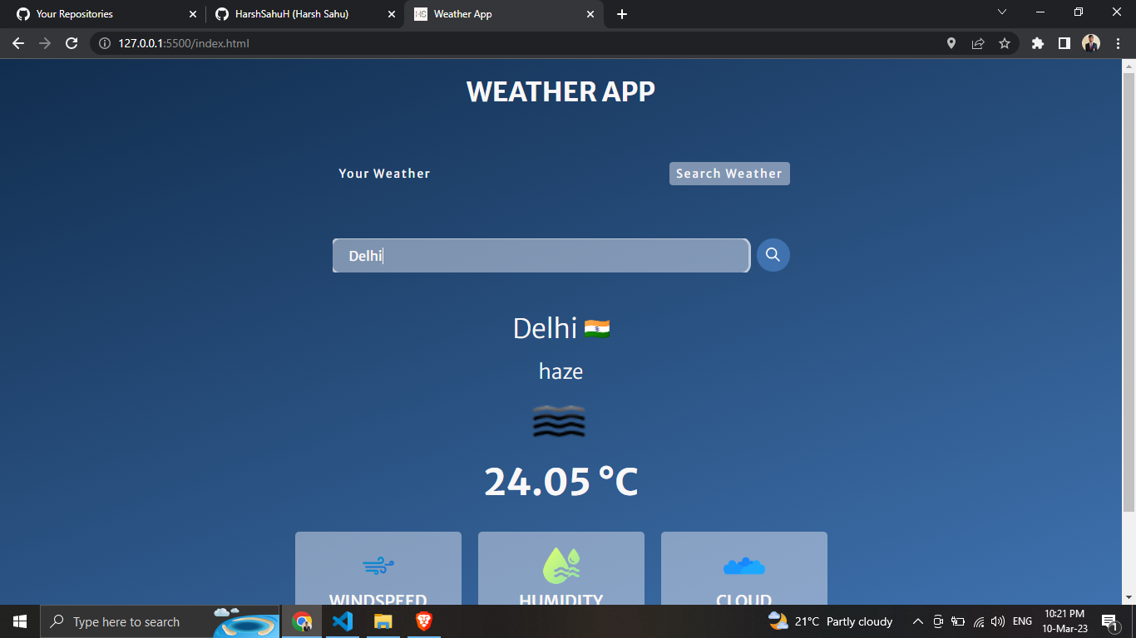Screen dimensions: 1136x638
Task: Click the search magnifier icon
Action: (772, 255)
